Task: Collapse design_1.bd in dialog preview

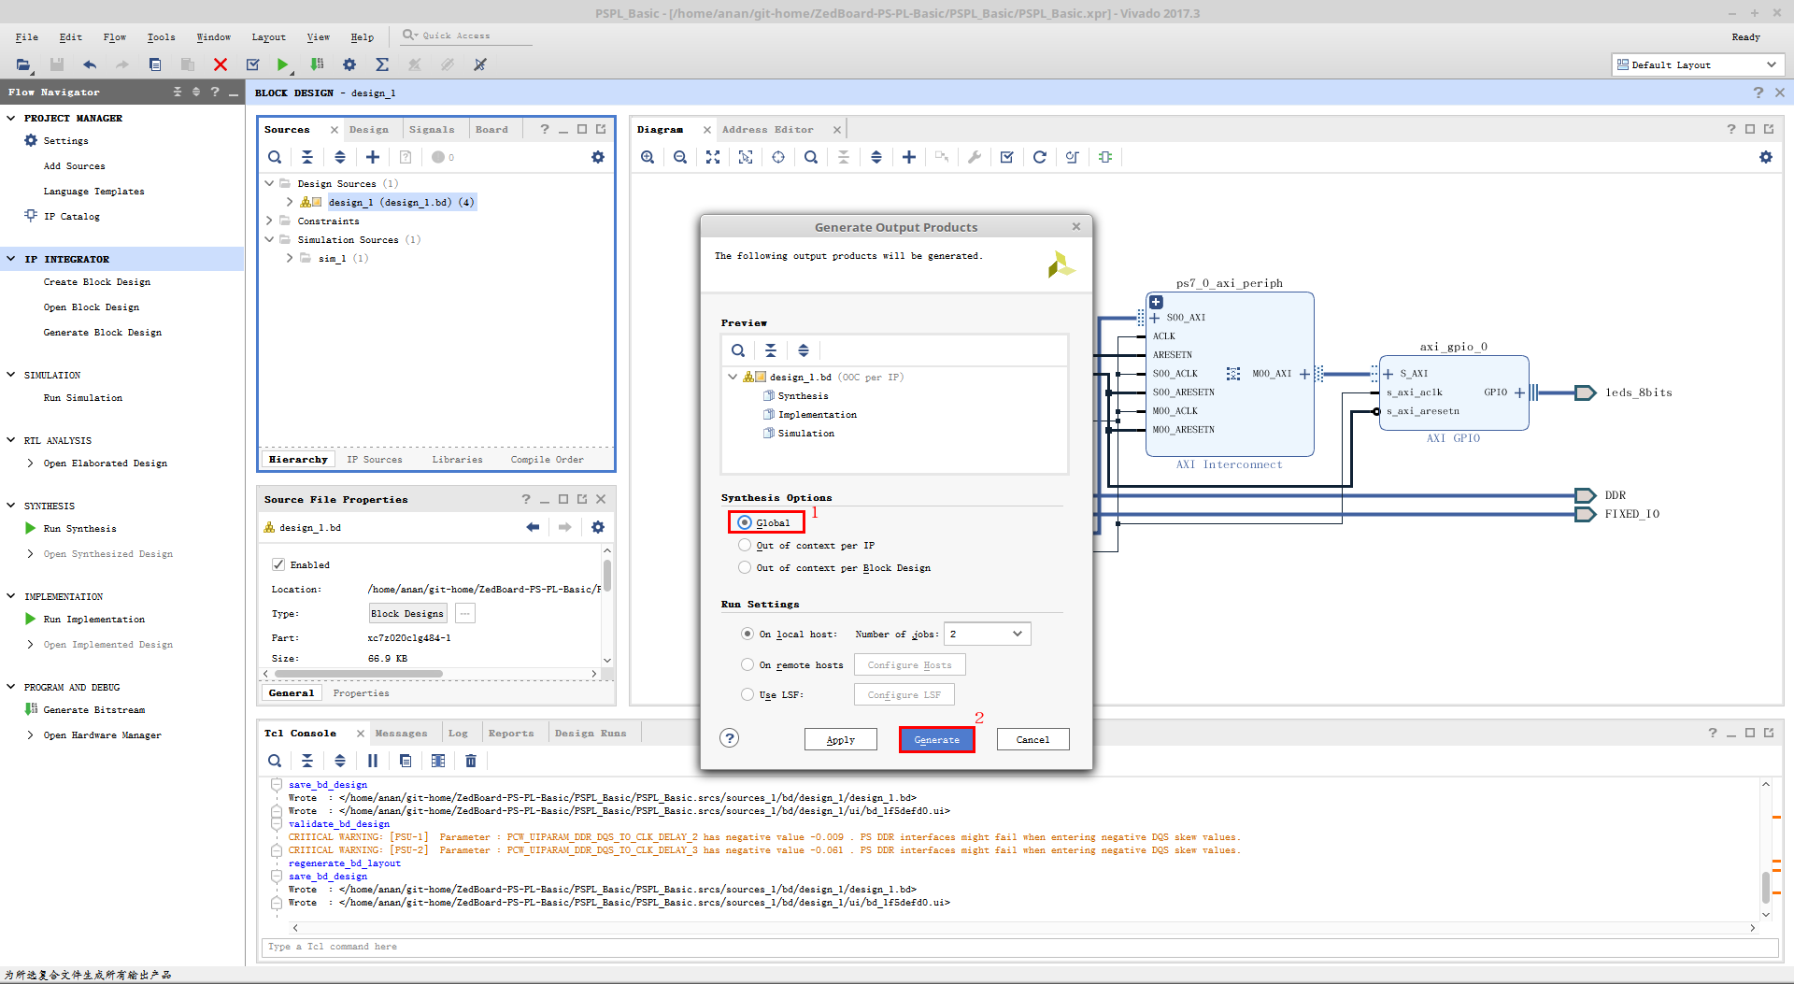Action: 733,377
